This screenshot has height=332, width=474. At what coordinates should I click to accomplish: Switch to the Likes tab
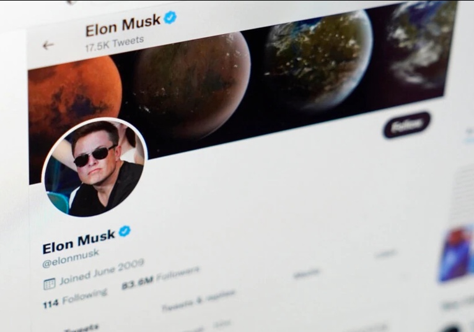pos(386,254)
